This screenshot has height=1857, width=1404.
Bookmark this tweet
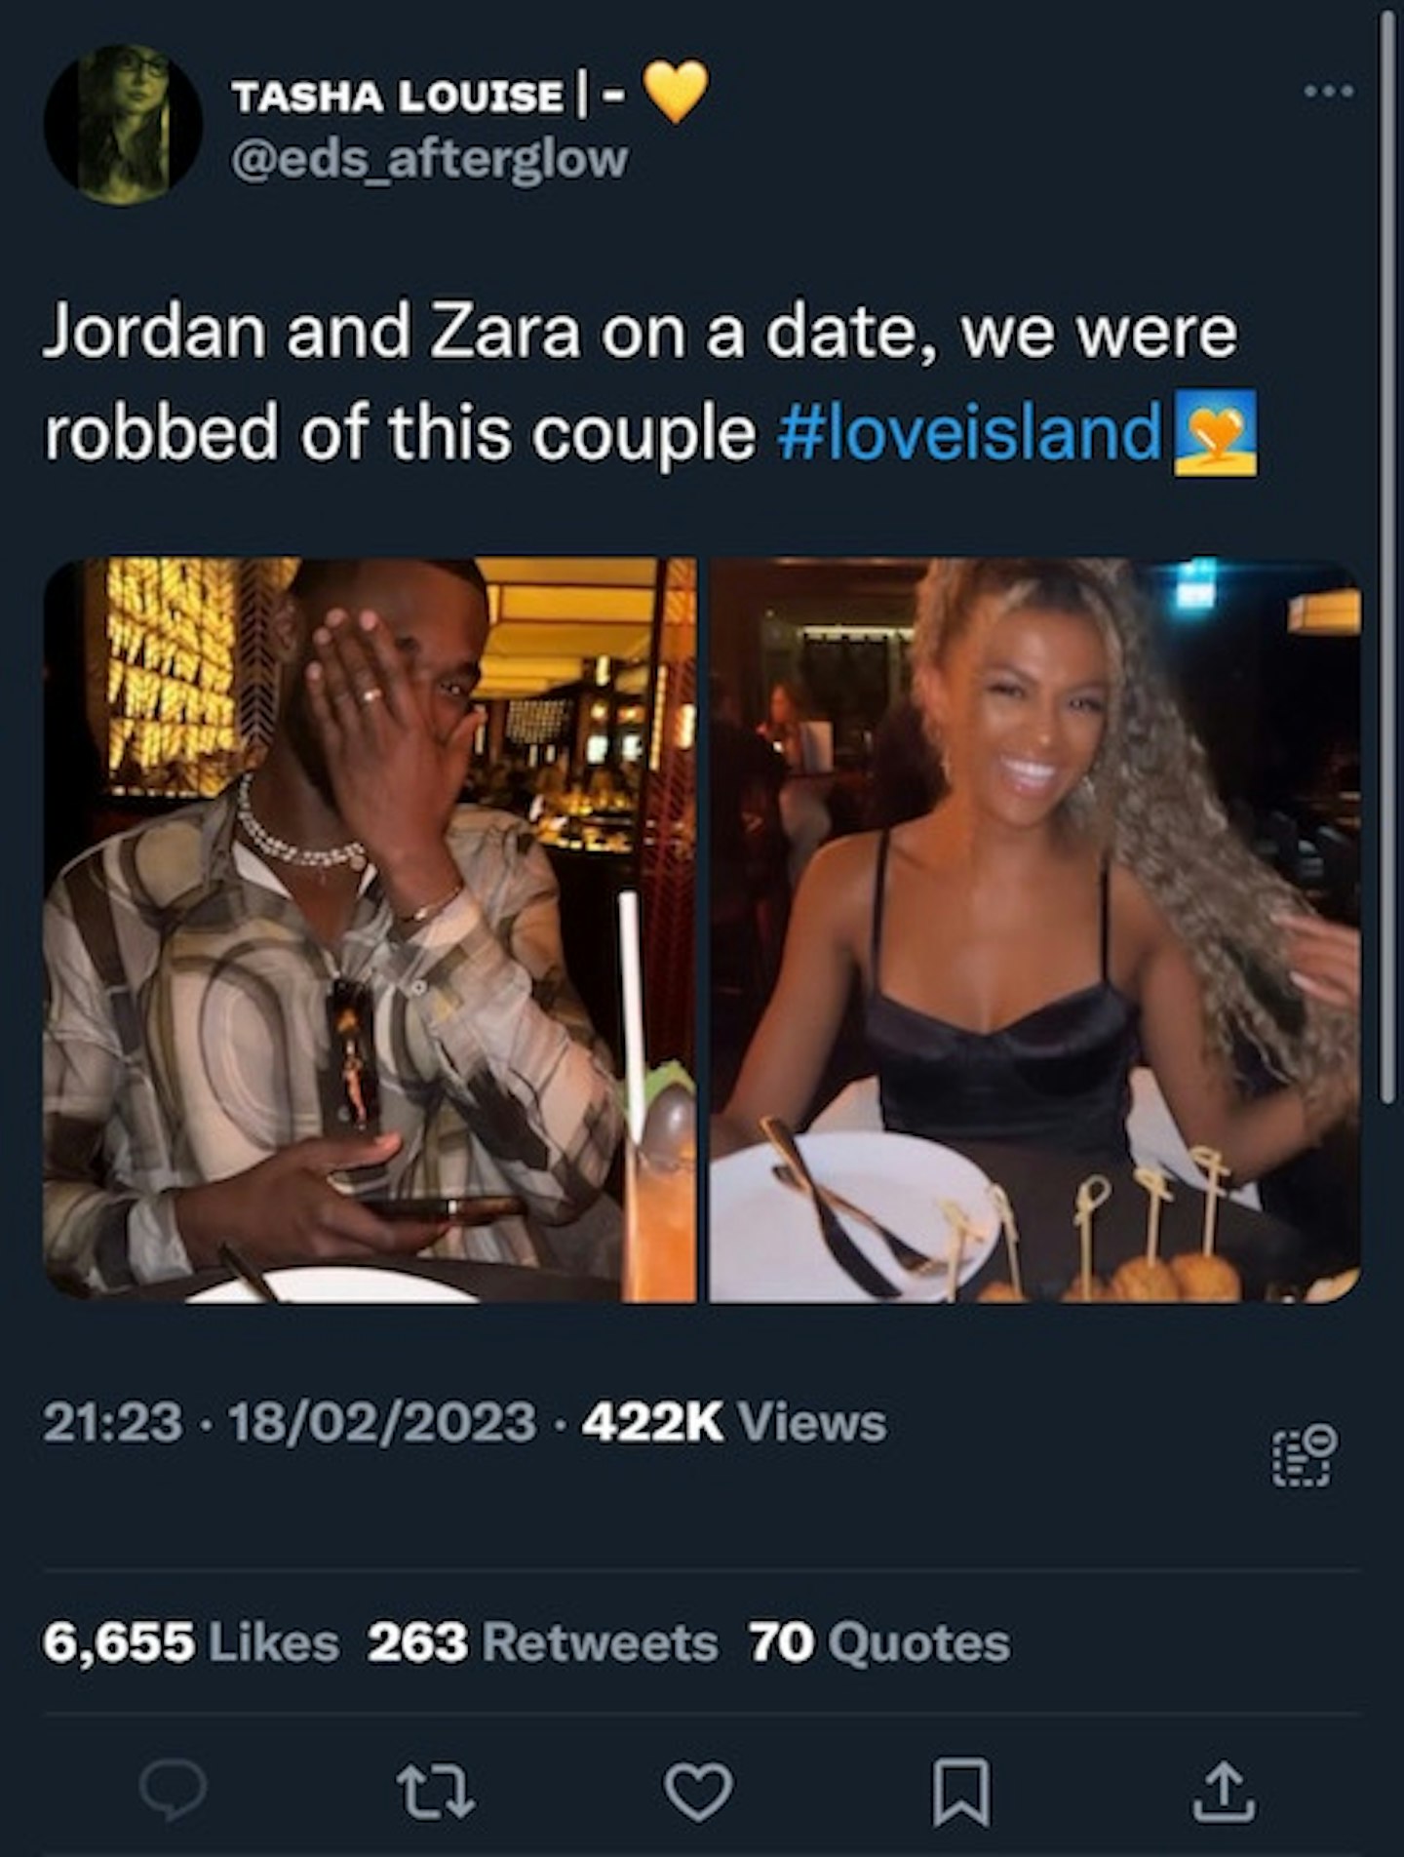[x=962, y=1792]
